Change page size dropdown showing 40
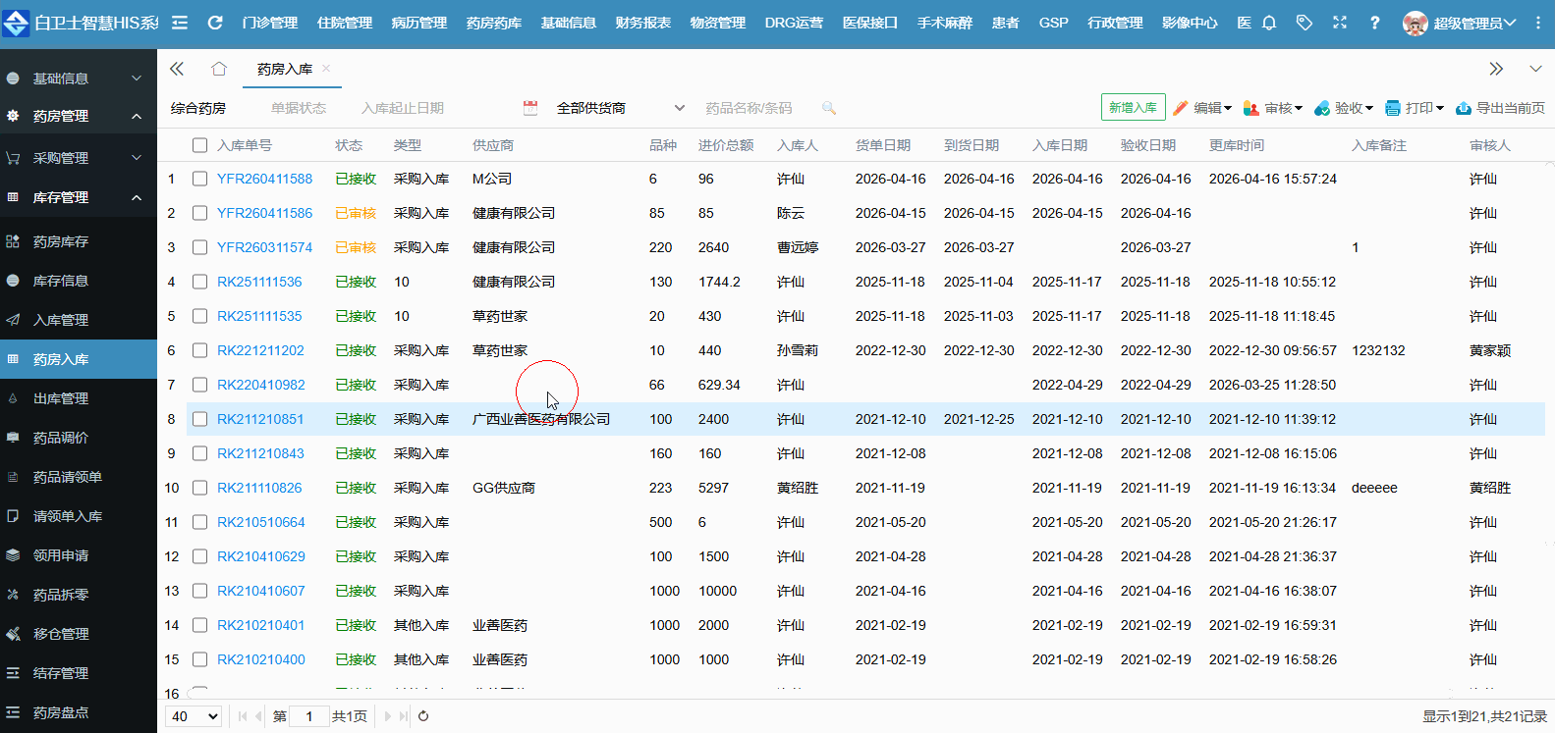Image resolution: width=1555 pixels, height=733 pixels. [x=194, y=716]
